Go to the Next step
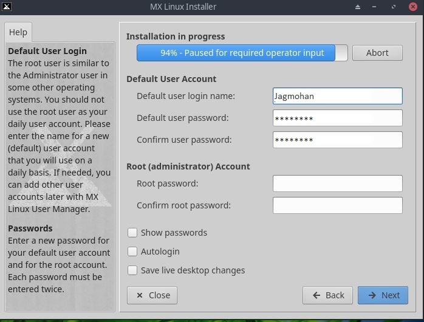This screenshot has width=424, height=322. click(383, 295)
